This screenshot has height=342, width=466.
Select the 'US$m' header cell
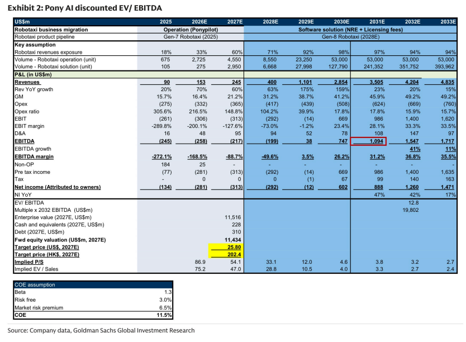pos(22,22)
